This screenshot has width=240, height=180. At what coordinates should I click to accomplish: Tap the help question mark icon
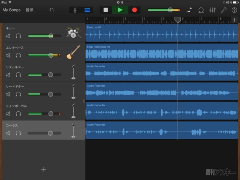tap(234, 10)
